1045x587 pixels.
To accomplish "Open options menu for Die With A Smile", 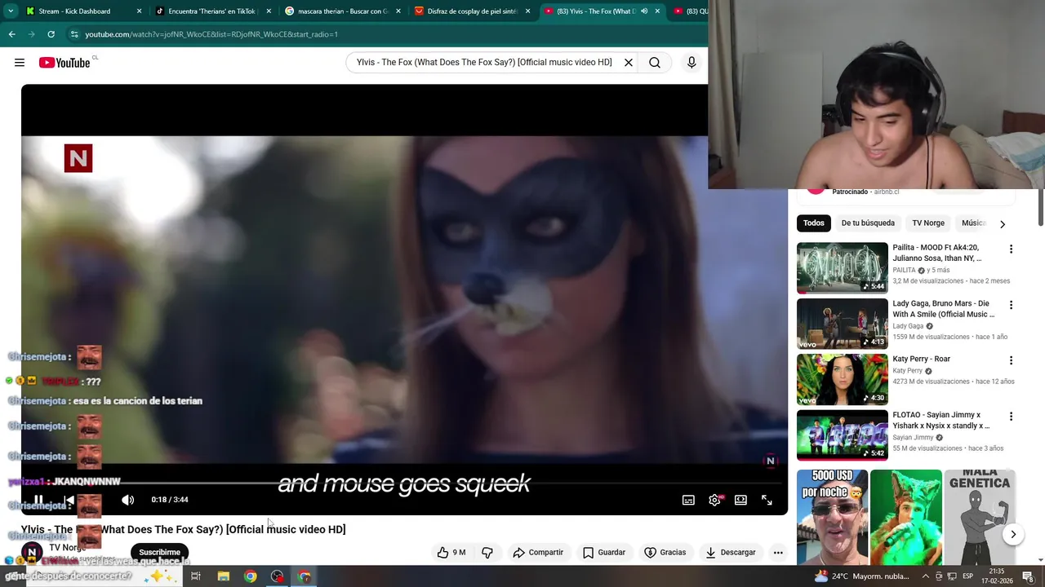I will [1011, 305].
